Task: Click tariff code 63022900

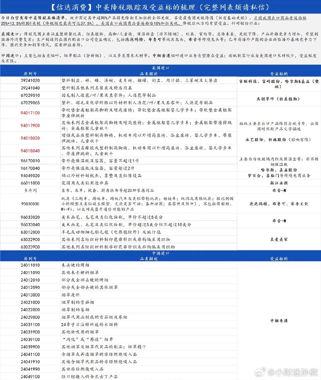Action: [30, 239]
